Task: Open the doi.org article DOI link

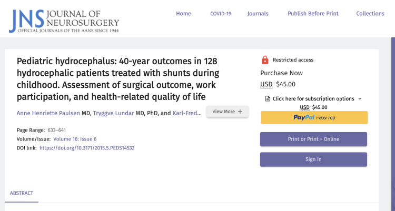Action: pos(87,148)
